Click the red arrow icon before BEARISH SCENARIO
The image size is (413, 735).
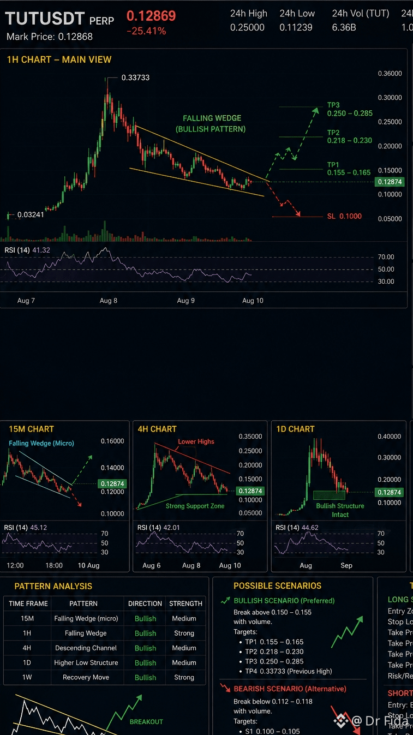(x=225, y=688)
